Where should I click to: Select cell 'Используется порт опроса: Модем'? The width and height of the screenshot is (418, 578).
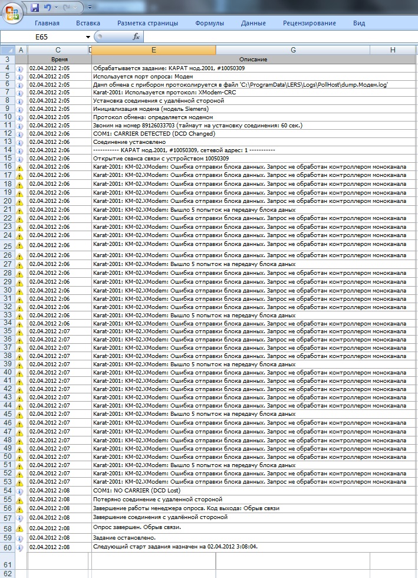click(254, 76)
